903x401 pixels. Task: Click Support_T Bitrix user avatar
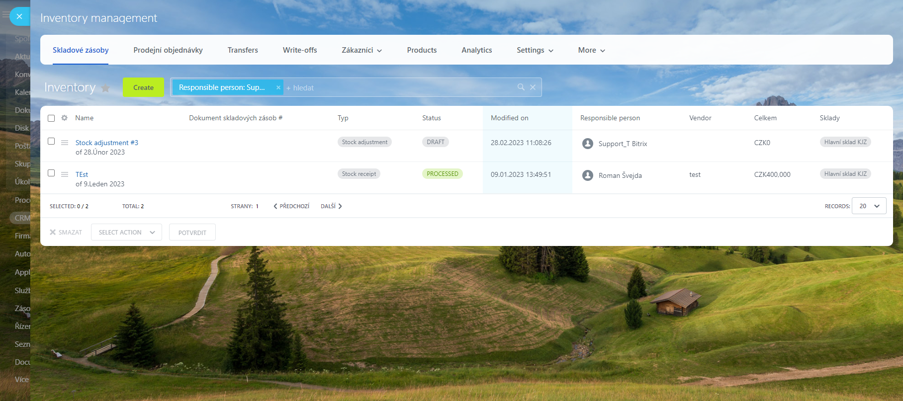coord(587,144)
